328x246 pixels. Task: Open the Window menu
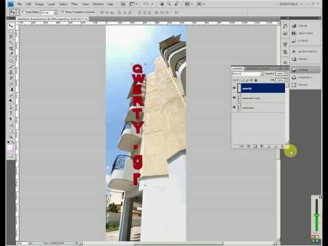point(98,4)
